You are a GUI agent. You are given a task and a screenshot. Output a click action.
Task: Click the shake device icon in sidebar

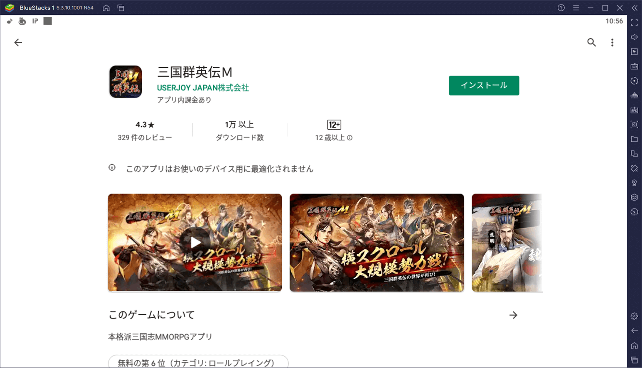point(634,168)
